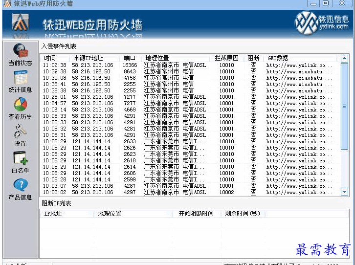Open the 设置 wrench and gear icon
Viewport: 355px width, 265px height.
[21, 131]
